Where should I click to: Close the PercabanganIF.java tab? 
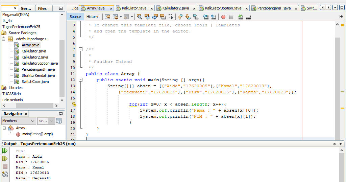click(x=296, y=8)
